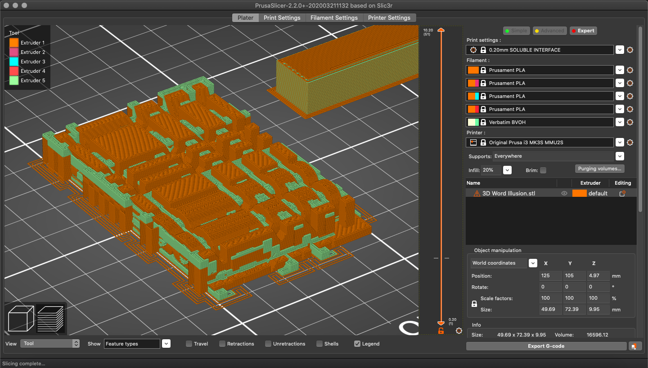Edit print settings preset cog icon
Viewport: 648px width, 368px height.
pyautogui.click(x=630, y=50)
